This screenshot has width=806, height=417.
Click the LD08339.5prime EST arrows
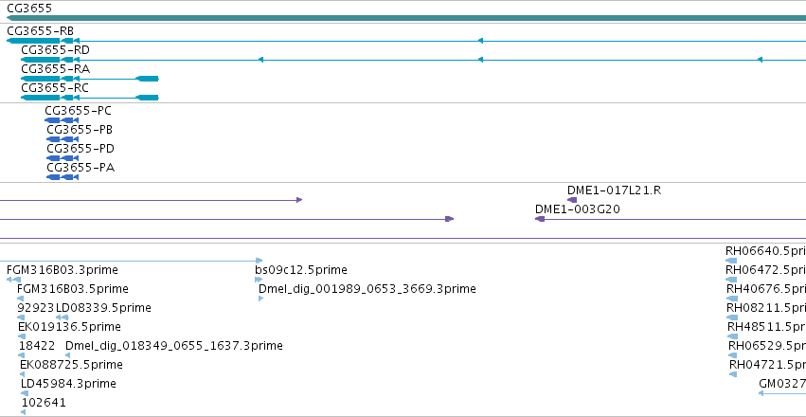(x=63, y=317)
